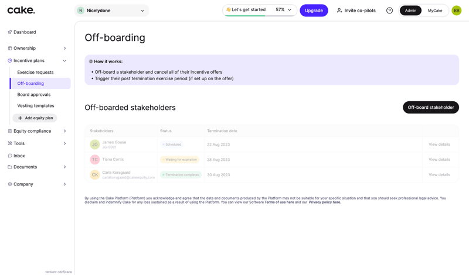This screenshot has height=275, width=469.
Task: Expand the Ownership section
Action: pyautogui.click(x=64, y=49)
